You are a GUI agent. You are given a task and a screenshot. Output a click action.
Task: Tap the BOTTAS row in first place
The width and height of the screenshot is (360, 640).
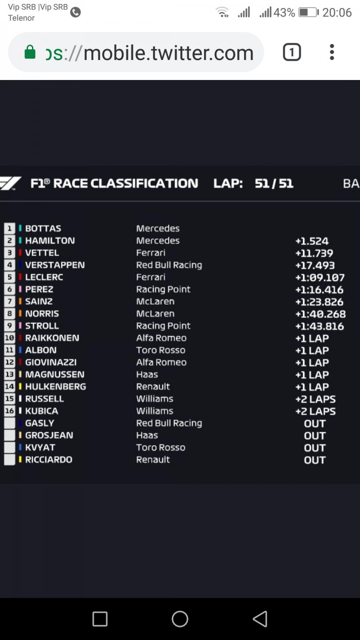pyautogui.click(x=180, y=228)
